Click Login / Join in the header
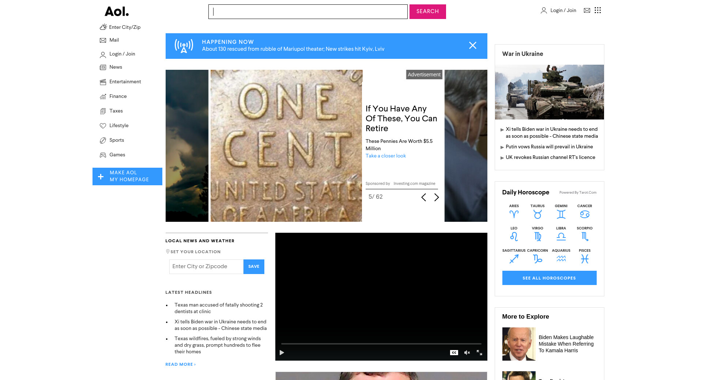This screenshot has height=380, width=702. tap(563, 11)
